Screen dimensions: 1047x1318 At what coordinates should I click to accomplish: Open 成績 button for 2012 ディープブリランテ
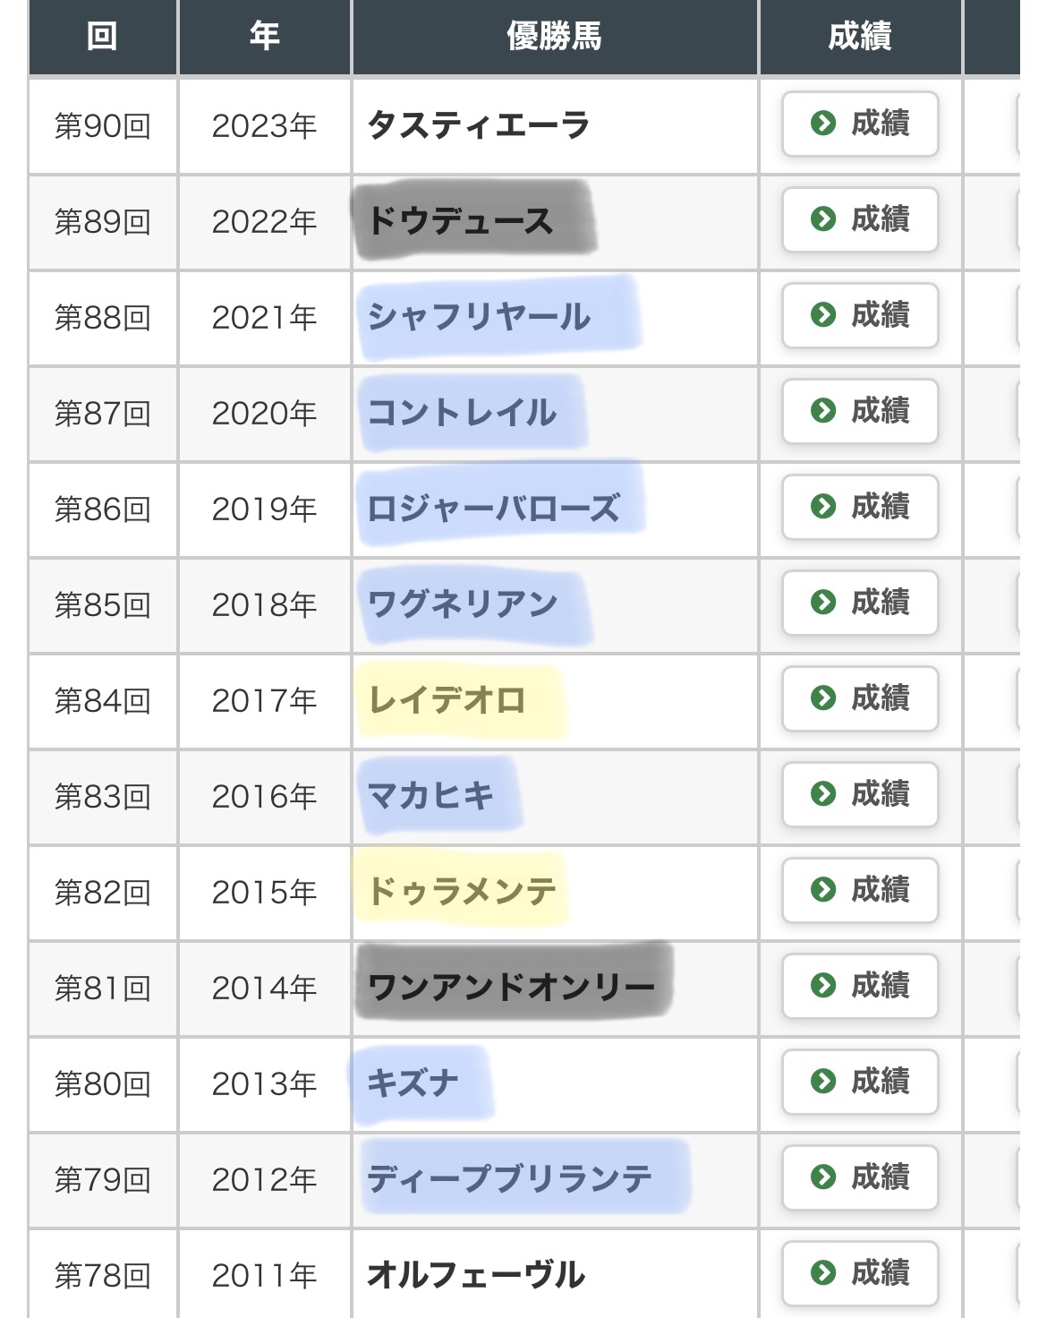point(860,1177)
